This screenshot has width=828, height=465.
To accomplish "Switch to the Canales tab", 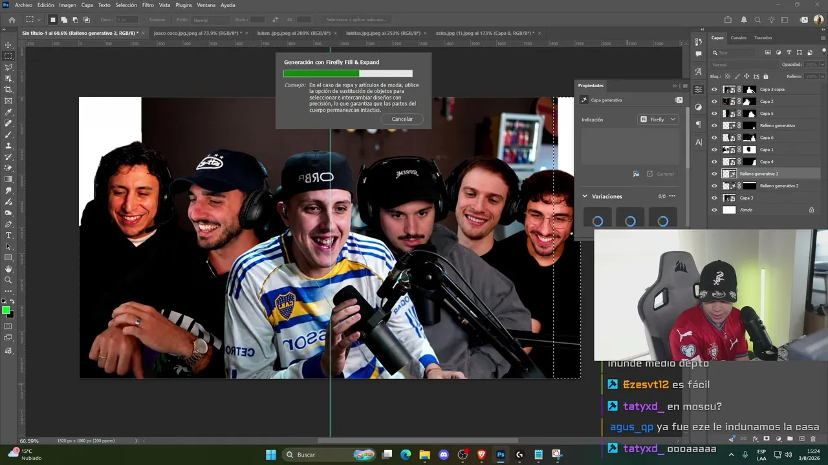I will pyautogui.click(x=739, y=37).
